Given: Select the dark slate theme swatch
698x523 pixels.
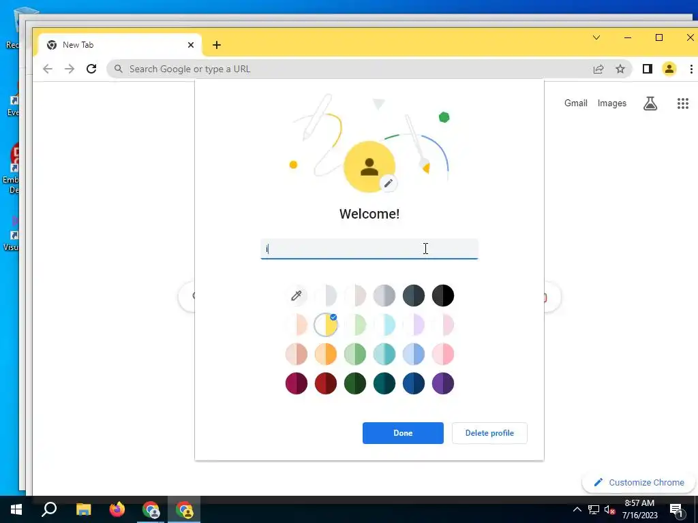Looking at the screenshot, I should coord(414,296).
